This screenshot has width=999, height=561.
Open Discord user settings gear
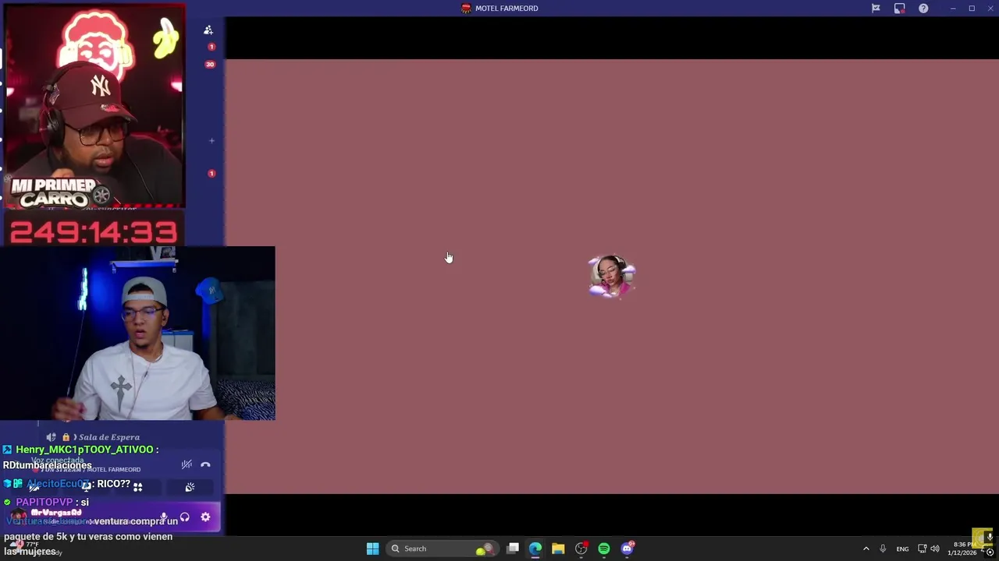click(x=205, y=517)
